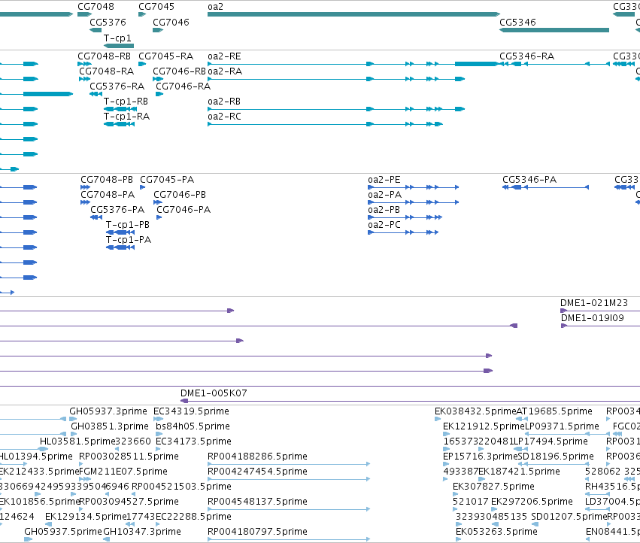Select the T-cp1-PA protein label
The width and height of the screenshot is (640, 543).
tap(129, 240)
